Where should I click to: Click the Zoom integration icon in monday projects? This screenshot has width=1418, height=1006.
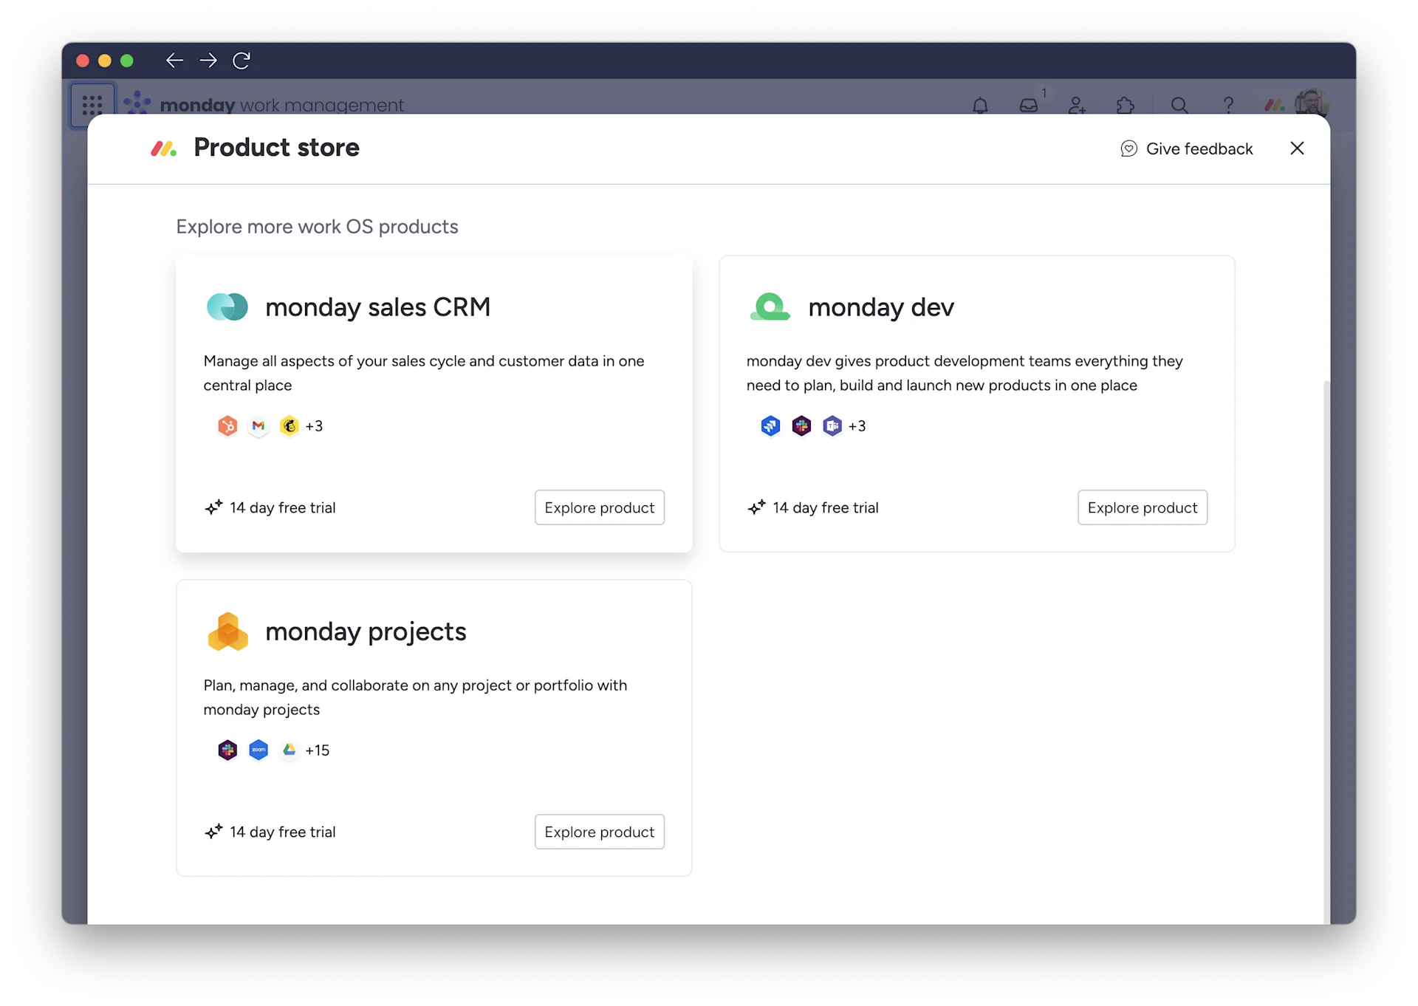pyautogui.click(x=258, y=750)
